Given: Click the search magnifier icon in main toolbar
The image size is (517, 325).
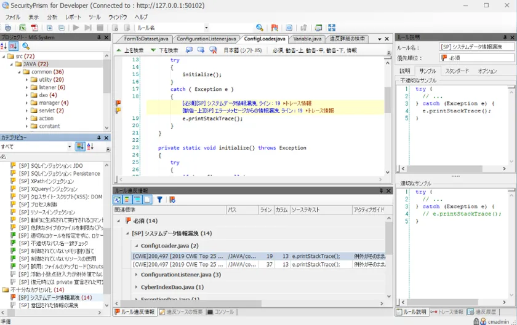Looking at the screenshot, I should click(260, 28).
